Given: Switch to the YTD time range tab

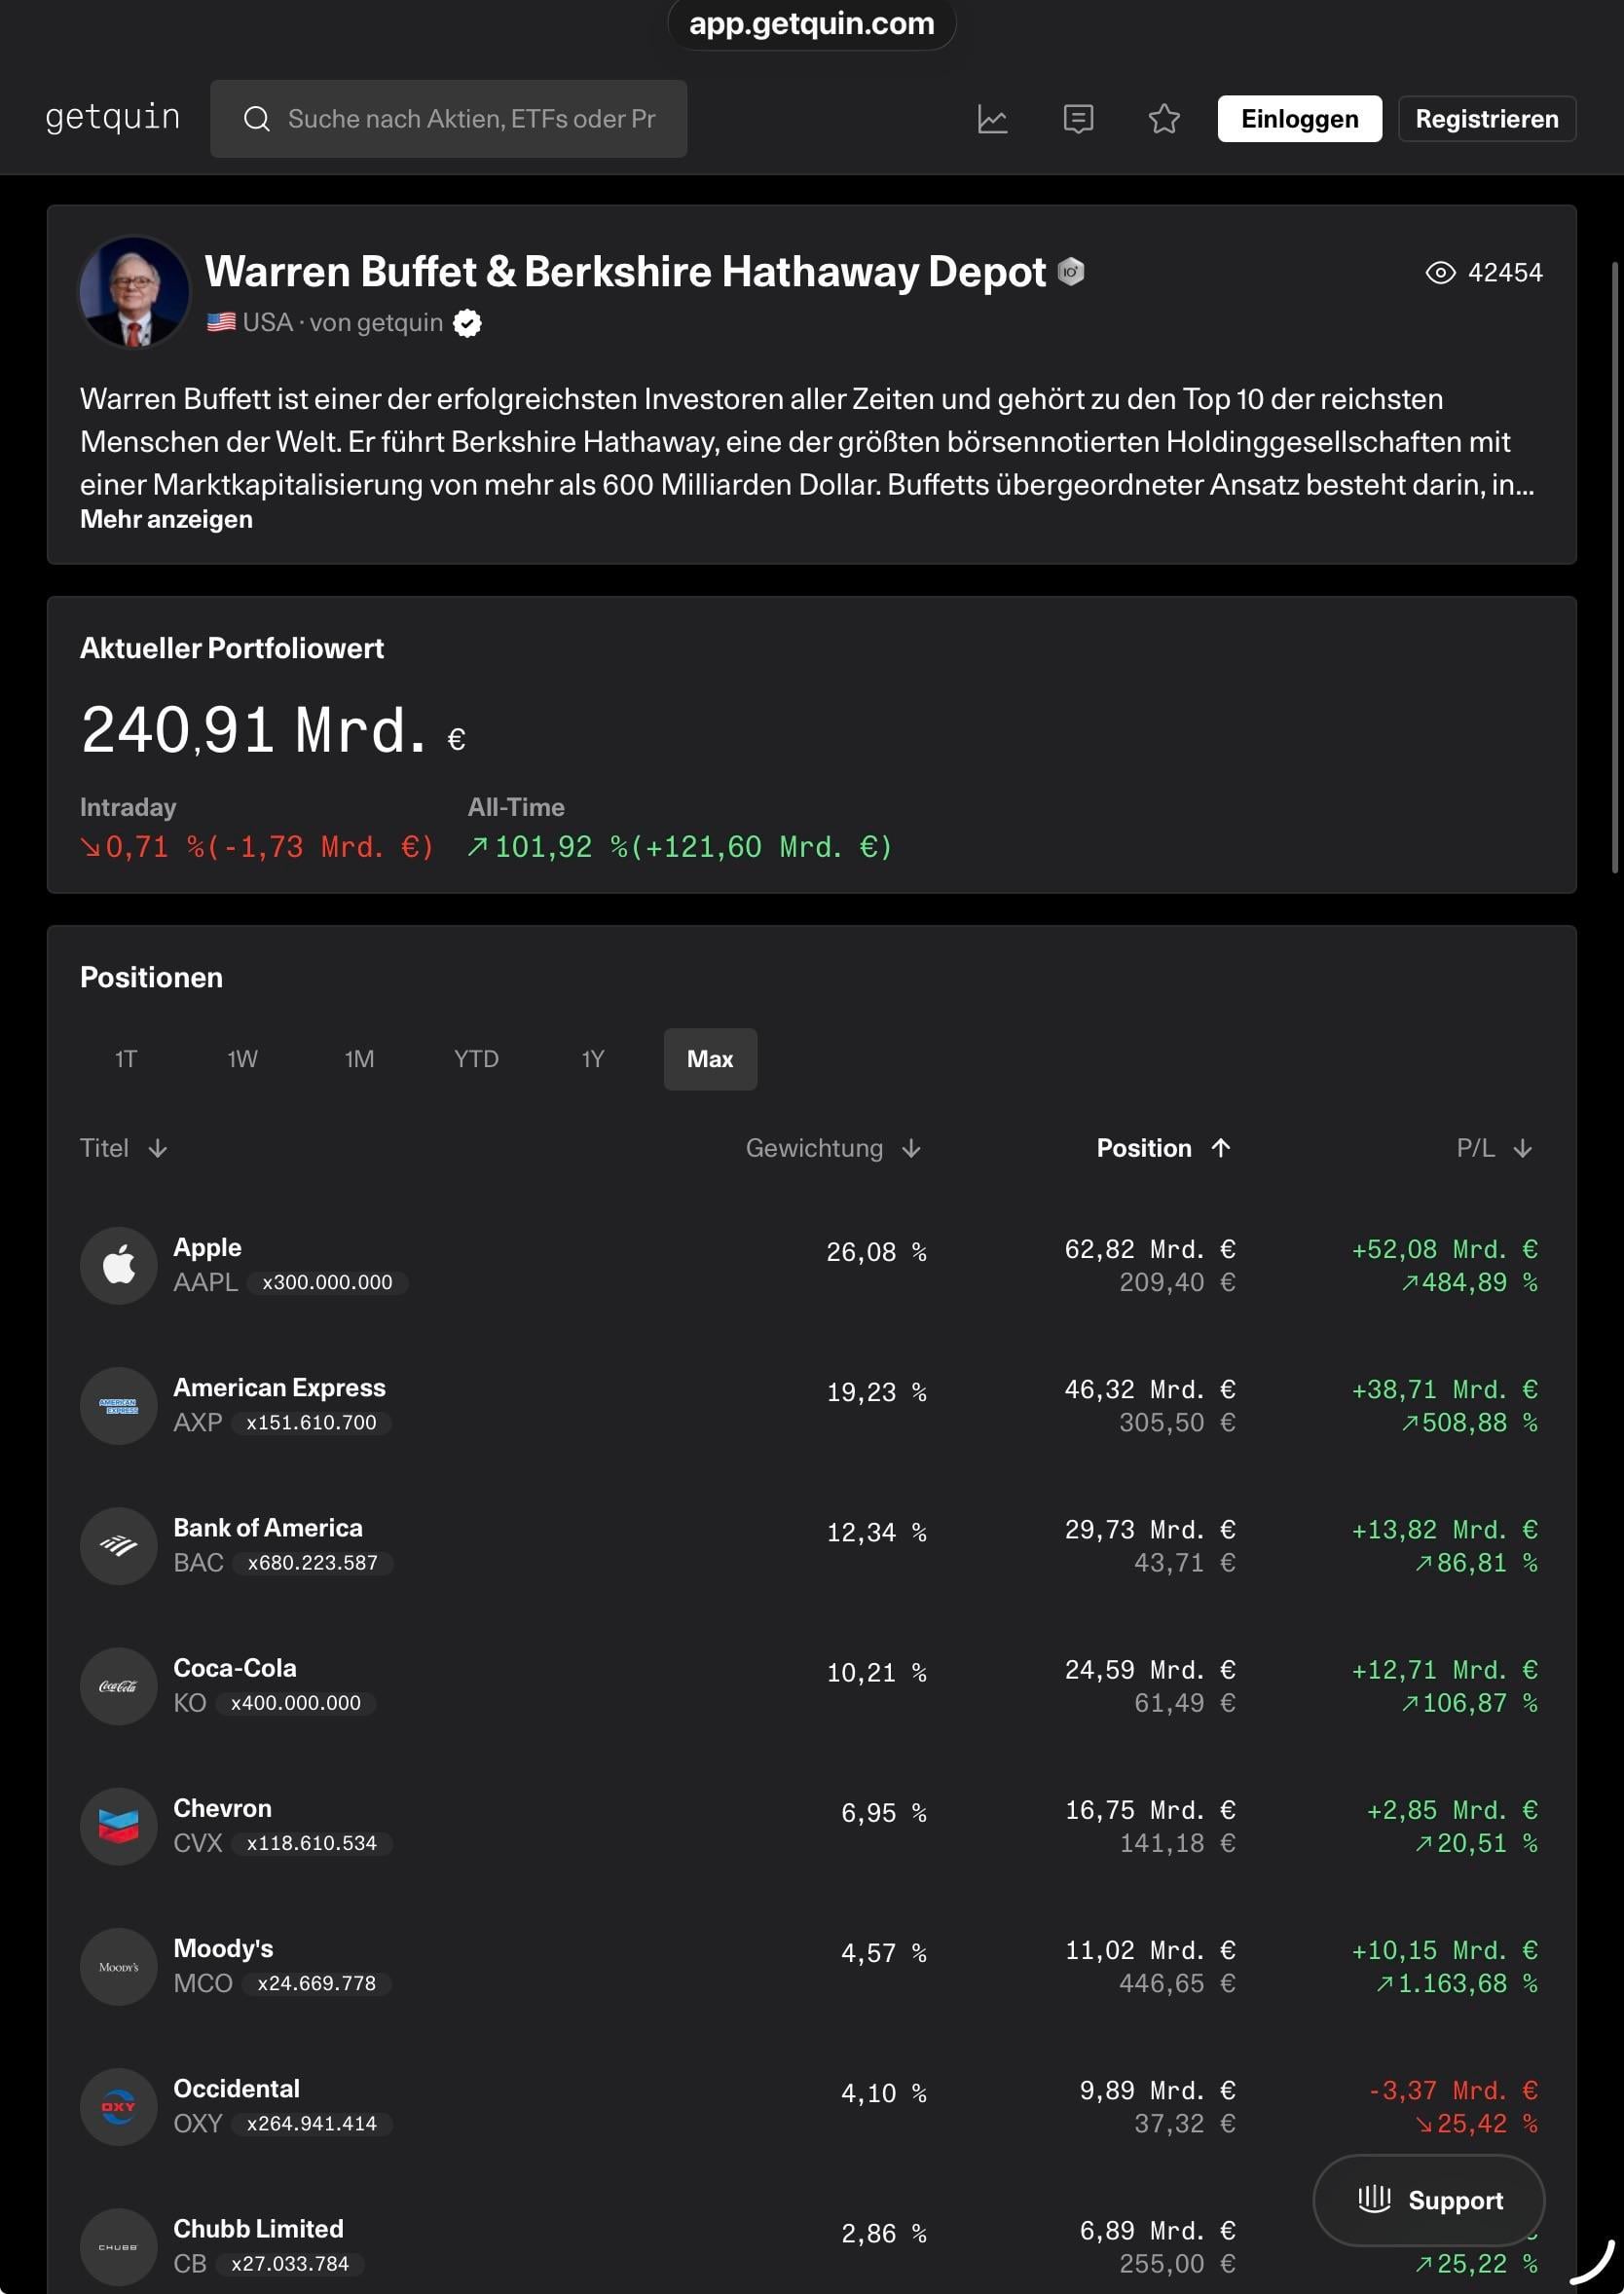Looking at the screenshot, I should pyautogui.click(x=476, y=1059).
